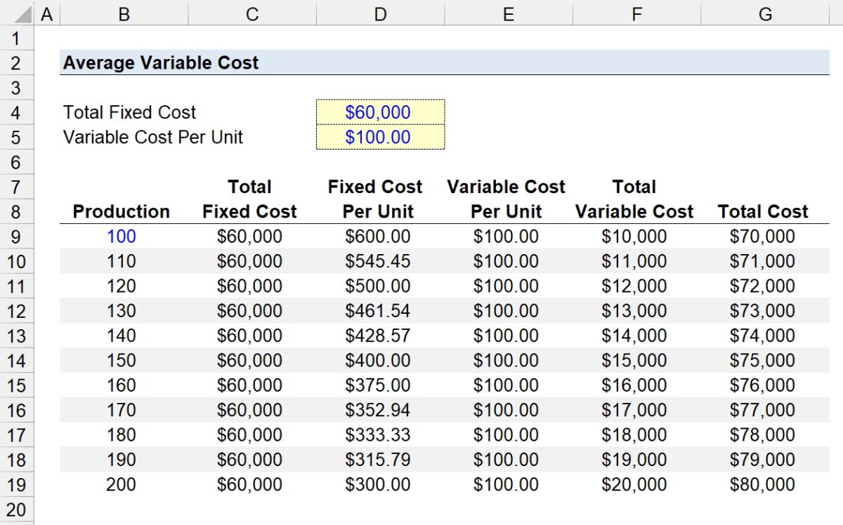Screen dimensions: 843x525
Task: Select row header 2
Action: (15, 62)
